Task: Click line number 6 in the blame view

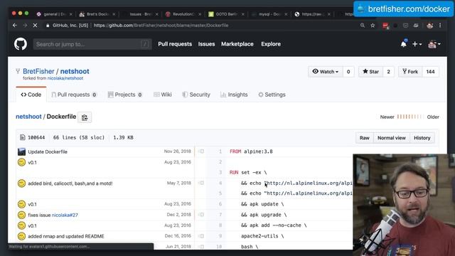Action: coord(220,204)
